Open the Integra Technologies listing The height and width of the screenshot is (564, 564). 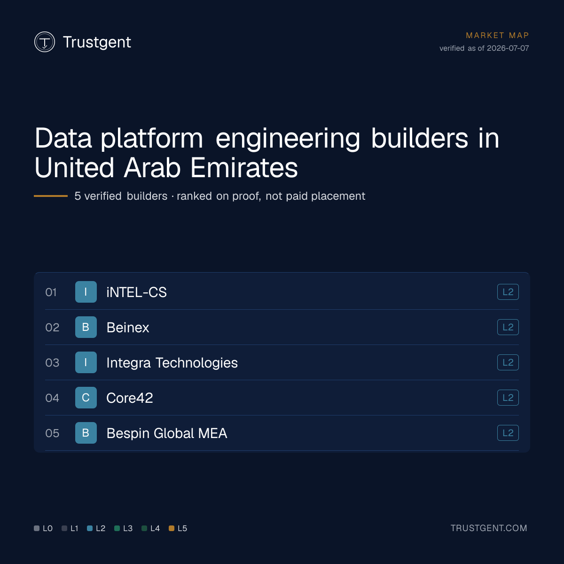pos(172,363)
